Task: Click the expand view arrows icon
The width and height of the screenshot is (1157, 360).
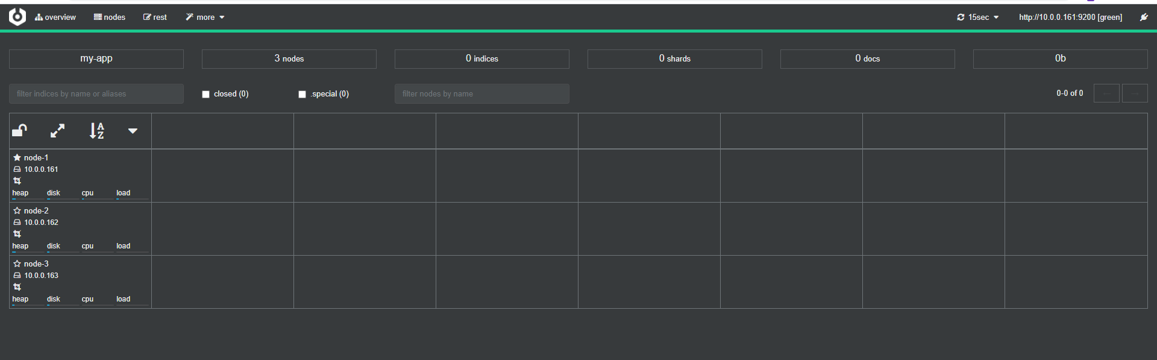Action: (58, 130)
